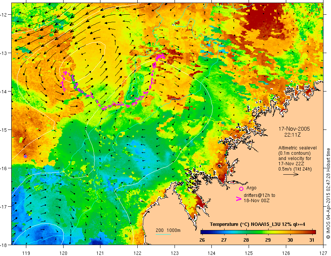Click the '(0.1m contours)' text
The width and height of the screenshot is (331, 256).
(x=295, y=153)
